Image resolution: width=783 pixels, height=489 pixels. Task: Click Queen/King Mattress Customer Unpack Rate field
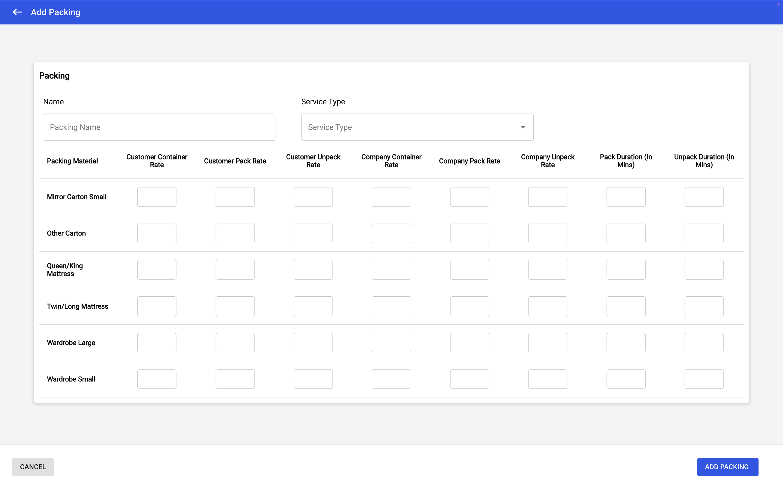pos(313,270)
